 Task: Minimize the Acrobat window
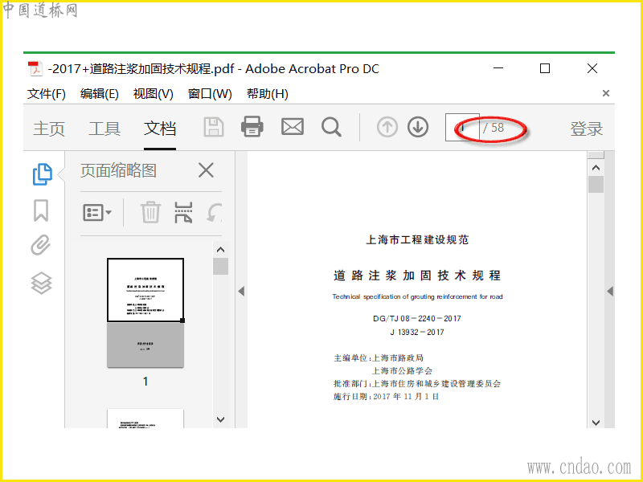pyautogui.click(x=498, y=68)
